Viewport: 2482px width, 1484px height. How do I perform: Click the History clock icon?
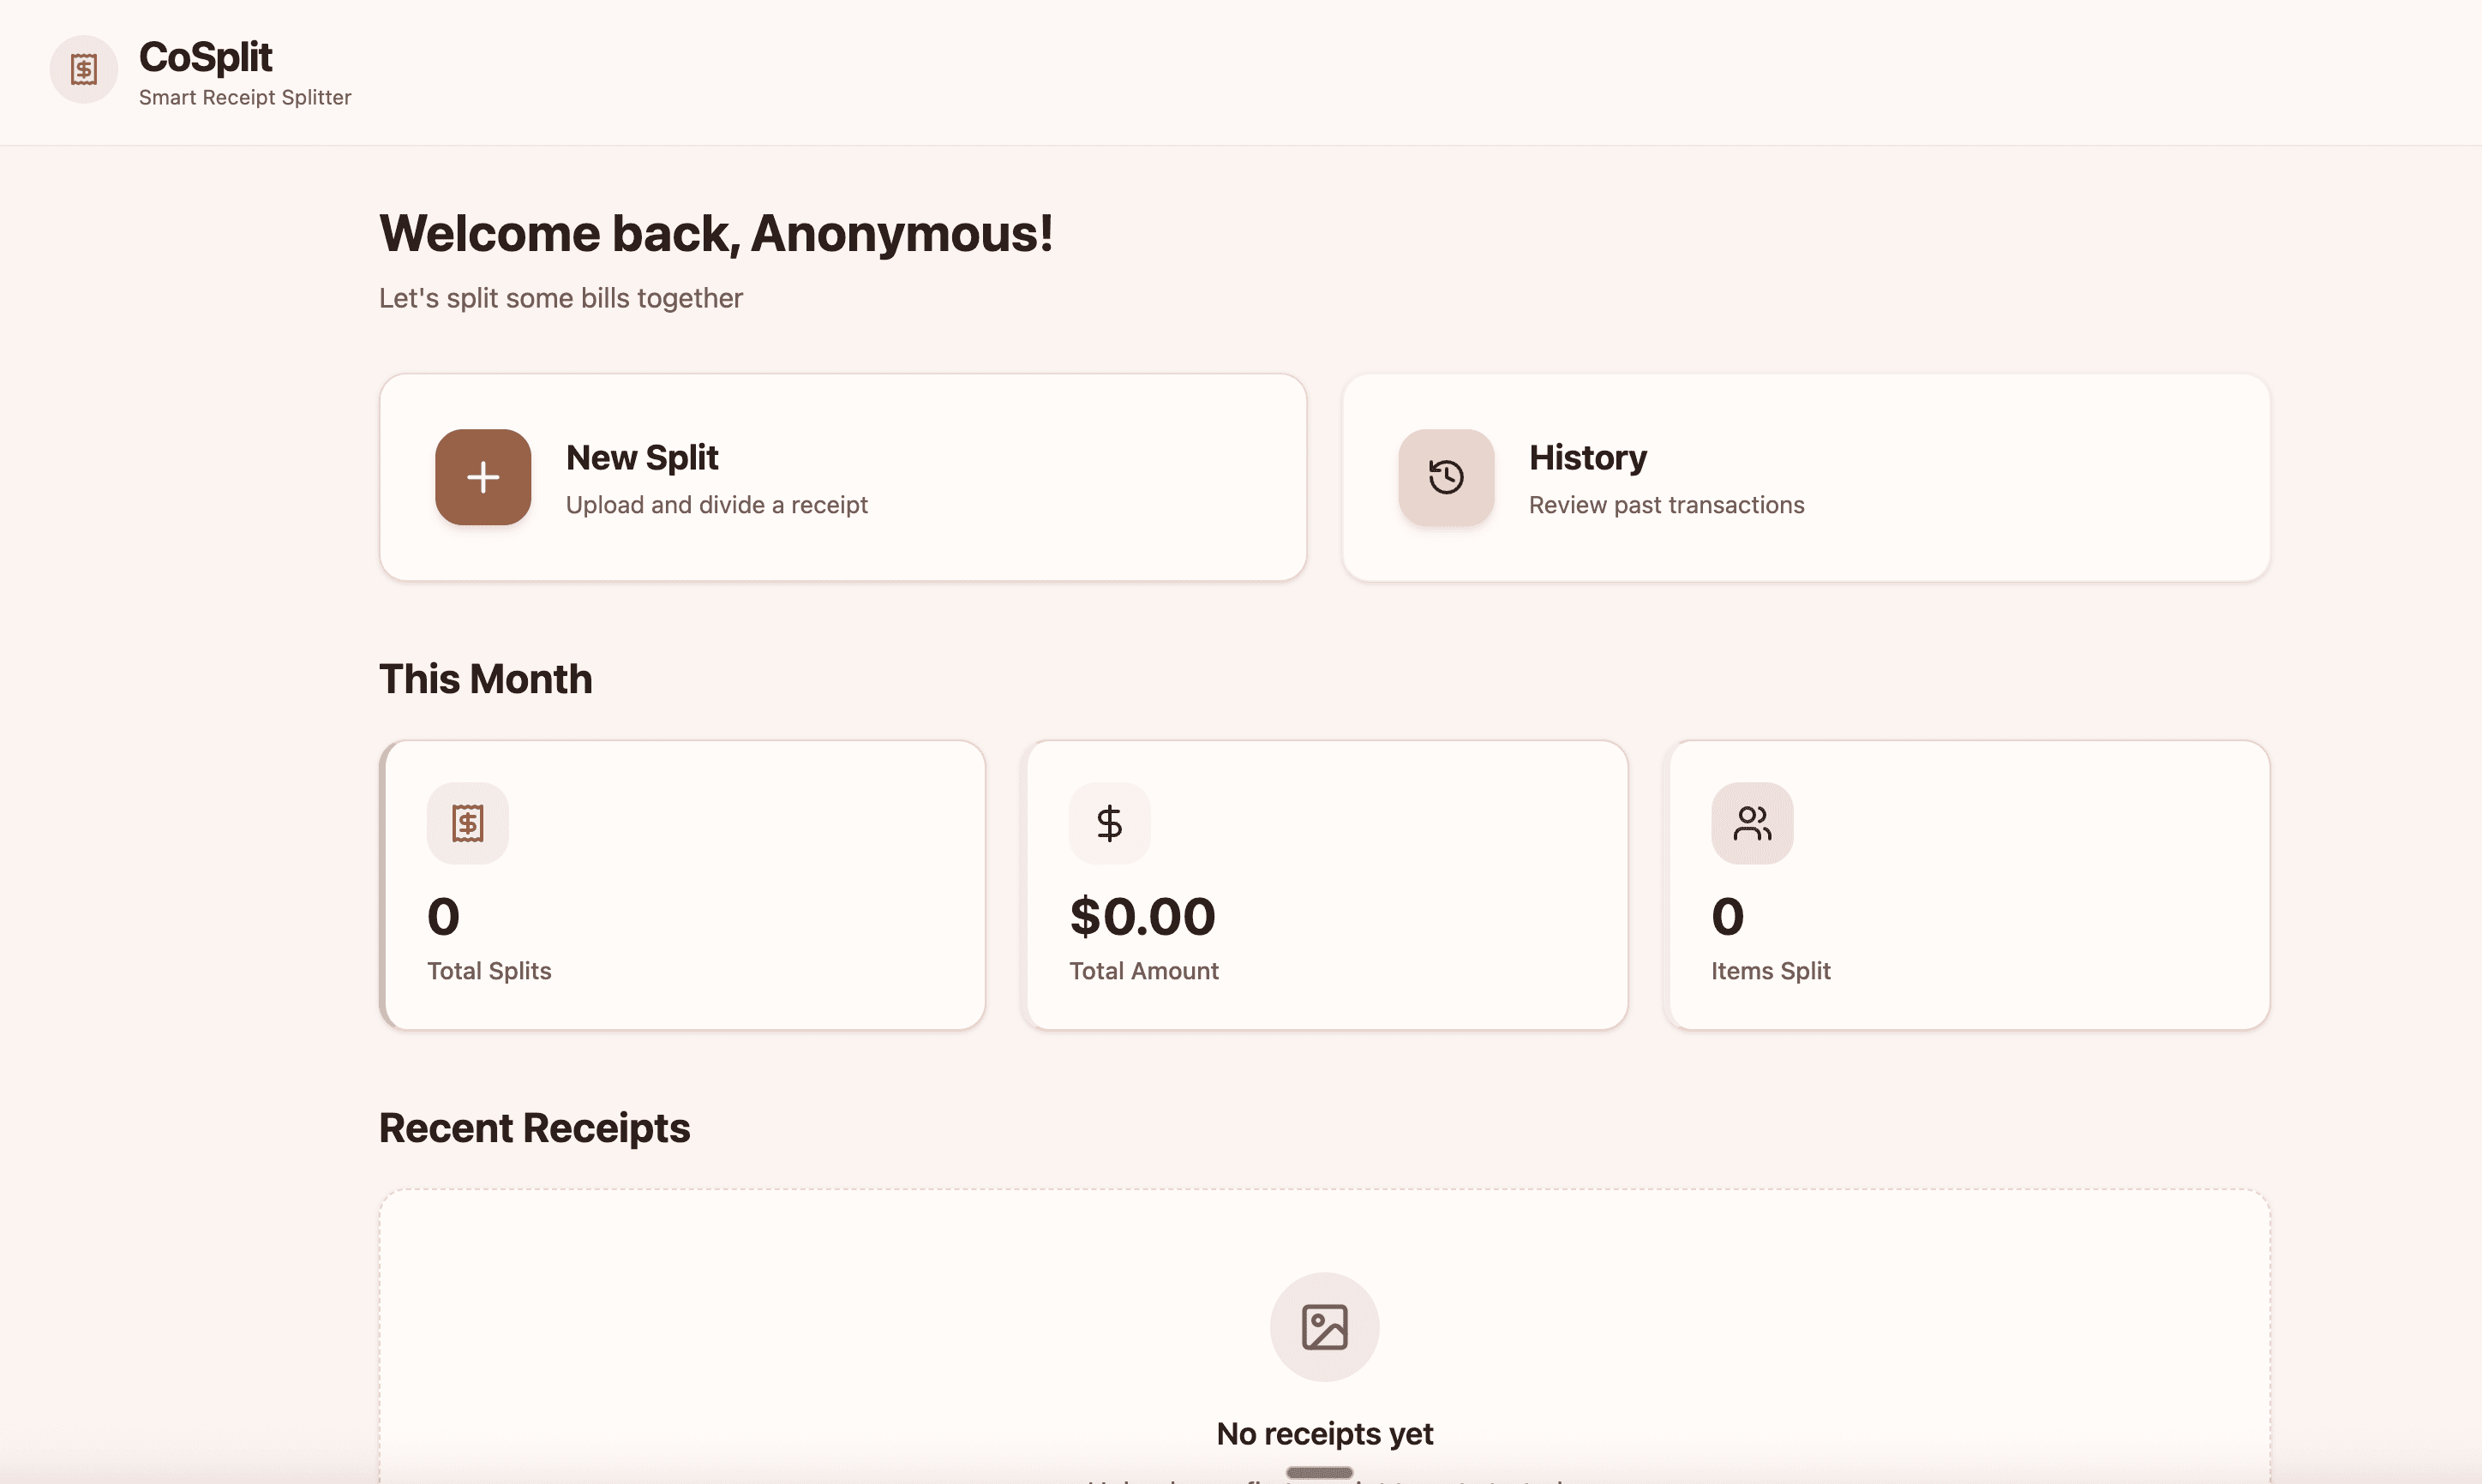click(x=1445, y=477)
